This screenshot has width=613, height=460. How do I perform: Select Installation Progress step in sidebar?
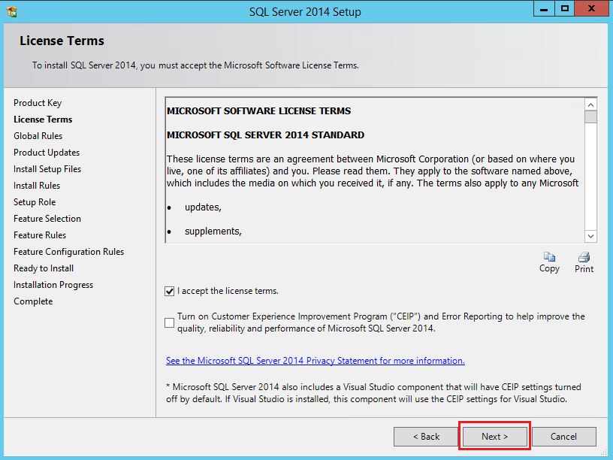click(53, 285)
